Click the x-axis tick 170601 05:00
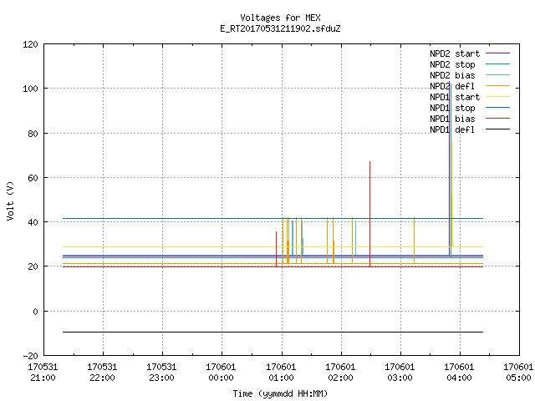 [x=518, y=373]
